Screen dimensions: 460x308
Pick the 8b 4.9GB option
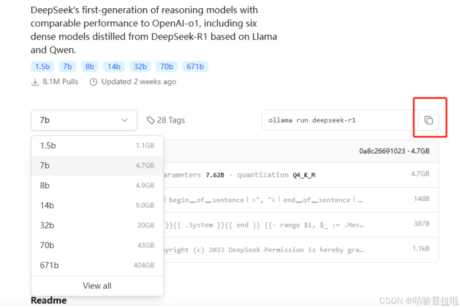(97, 186)
